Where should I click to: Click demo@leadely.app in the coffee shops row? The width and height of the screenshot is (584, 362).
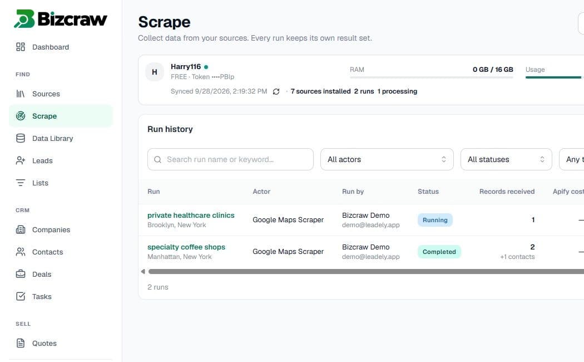(x=370, y=257)
